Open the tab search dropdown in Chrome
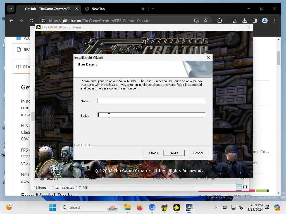 11,9
